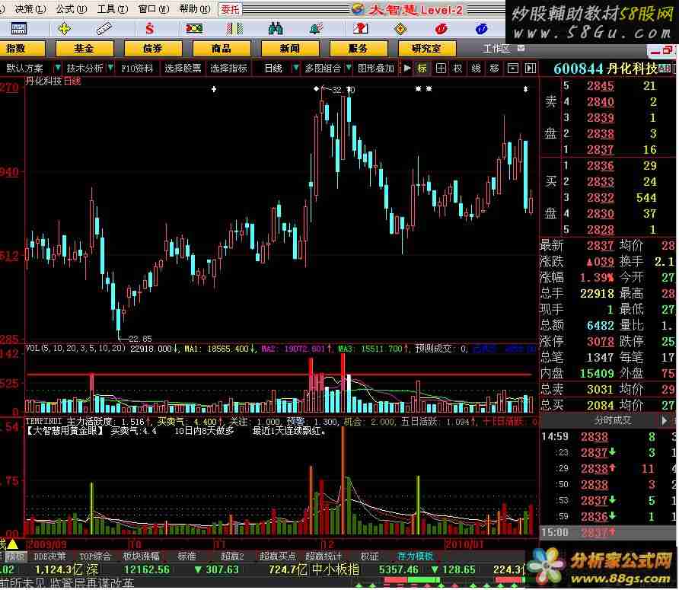Click the 债券 bonds button
The image size is (679, 590).
click(153, 49)
